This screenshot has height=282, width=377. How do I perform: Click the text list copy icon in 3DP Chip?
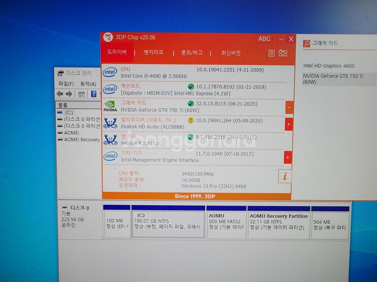coord(271,53)
